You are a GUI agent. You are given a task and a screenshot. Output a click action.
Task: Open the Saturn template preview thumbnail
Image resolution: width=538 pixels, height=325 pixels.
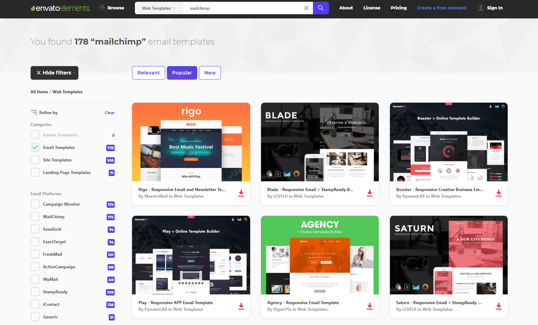[449, 255]
